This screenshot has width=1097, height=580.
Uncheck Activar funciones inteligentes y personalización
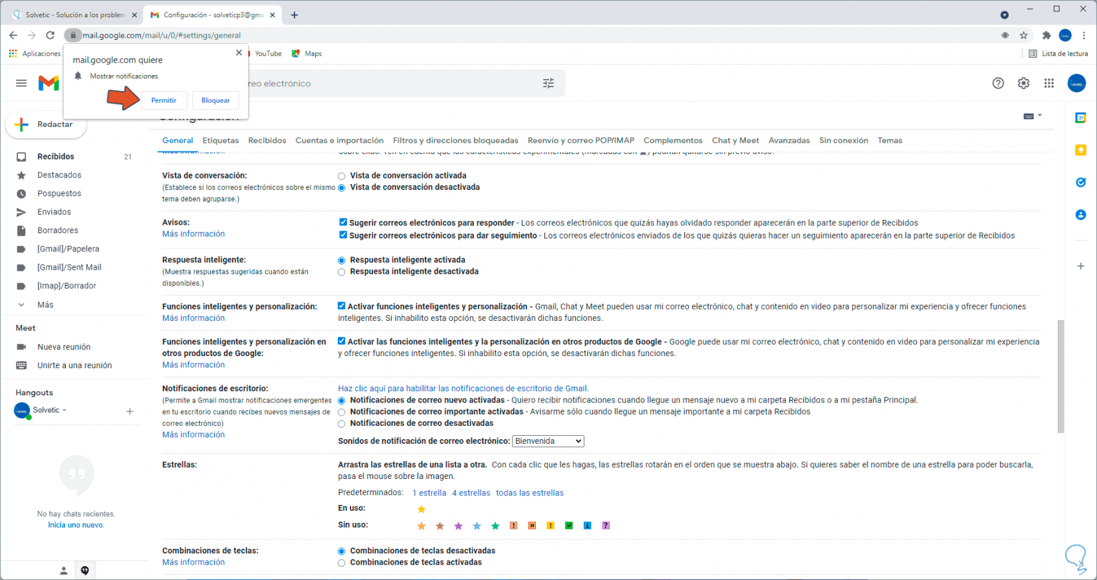[x=342, y=306]
